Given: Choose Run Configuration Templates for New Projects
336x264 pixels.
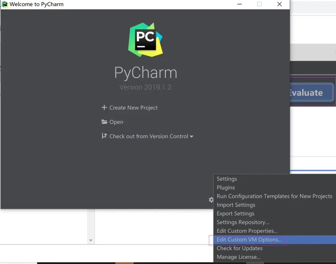Looking at the screenshot, I should pos(274,196).
